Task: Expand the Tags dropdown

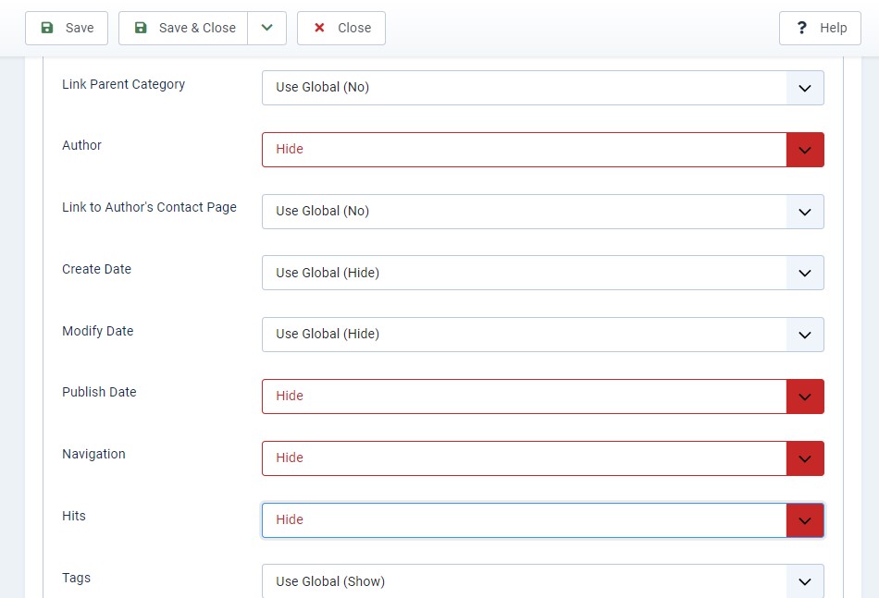Action: (x=542, y=581)
